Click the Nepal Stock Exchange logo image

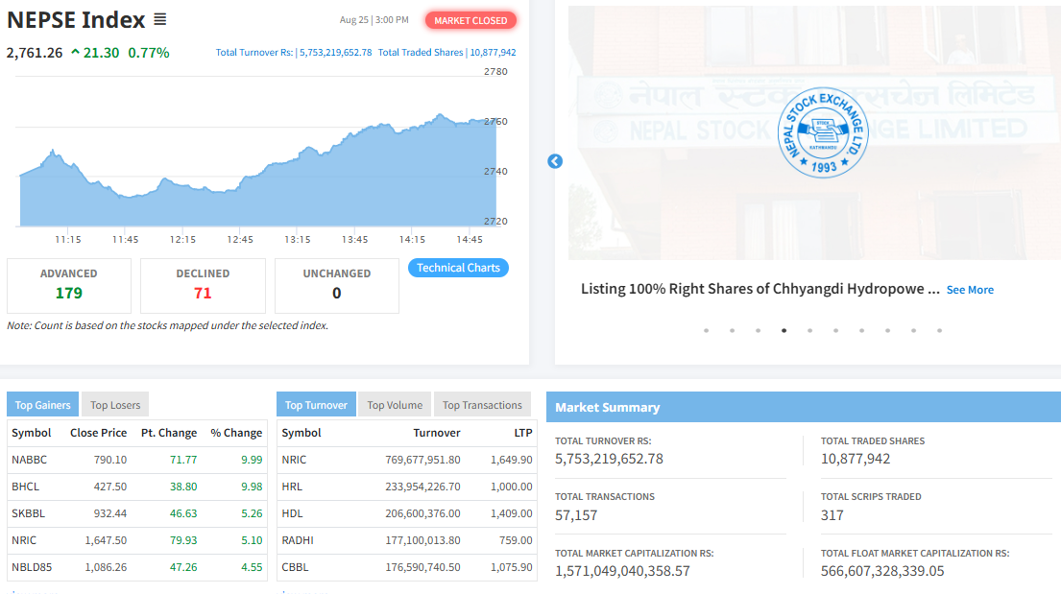point(821,132)
